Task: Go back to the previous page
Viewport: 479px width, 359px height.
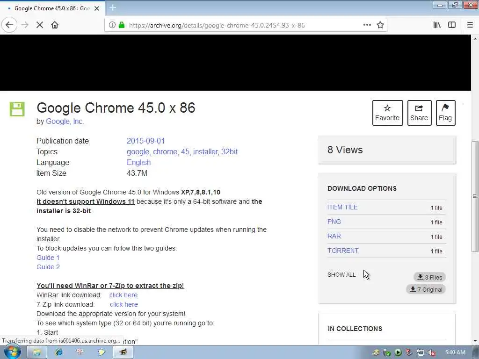Action: click(9, 25)
